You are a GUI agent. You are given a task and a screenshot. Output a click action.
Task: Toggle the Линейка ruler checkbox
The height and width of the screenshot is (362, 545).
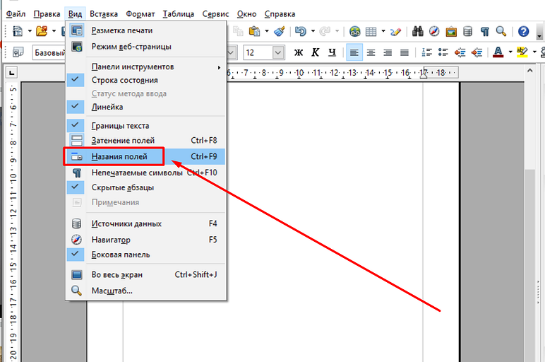pyautogui.click(x=107, y=107)
